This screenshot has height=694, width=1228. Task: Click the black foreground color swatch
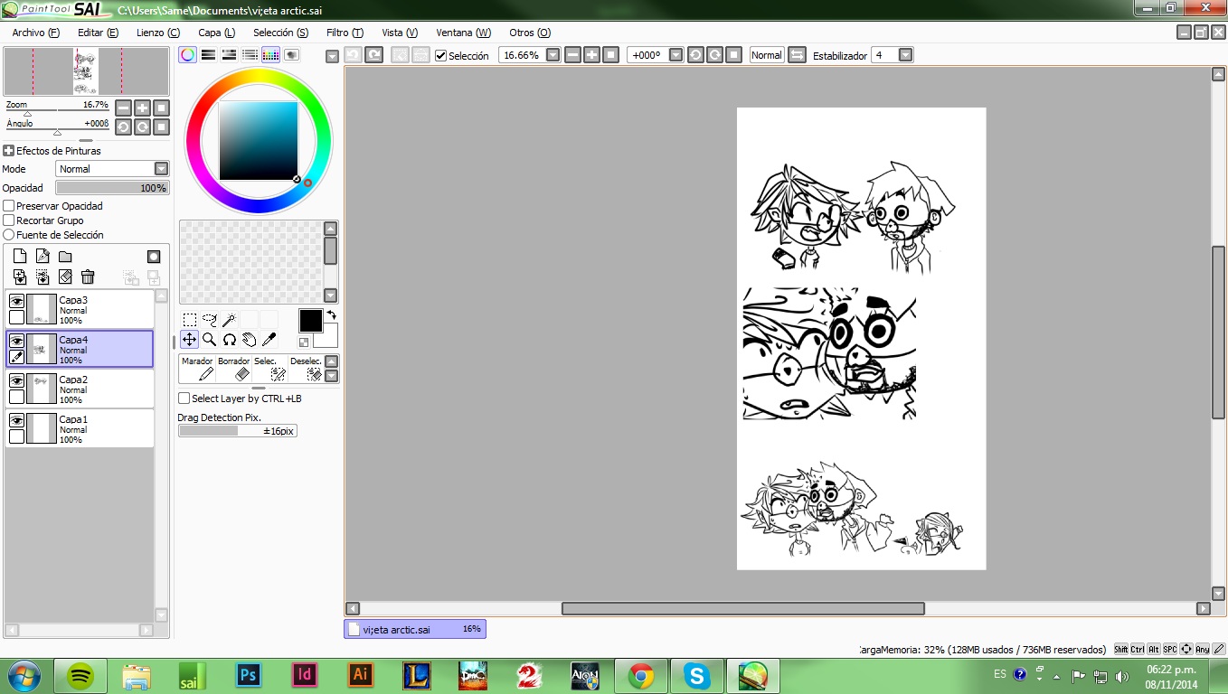(x=310, y=321)
